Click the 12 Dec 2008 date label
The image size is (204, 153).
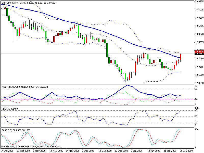pyautogui.click(x=105, y=151)
